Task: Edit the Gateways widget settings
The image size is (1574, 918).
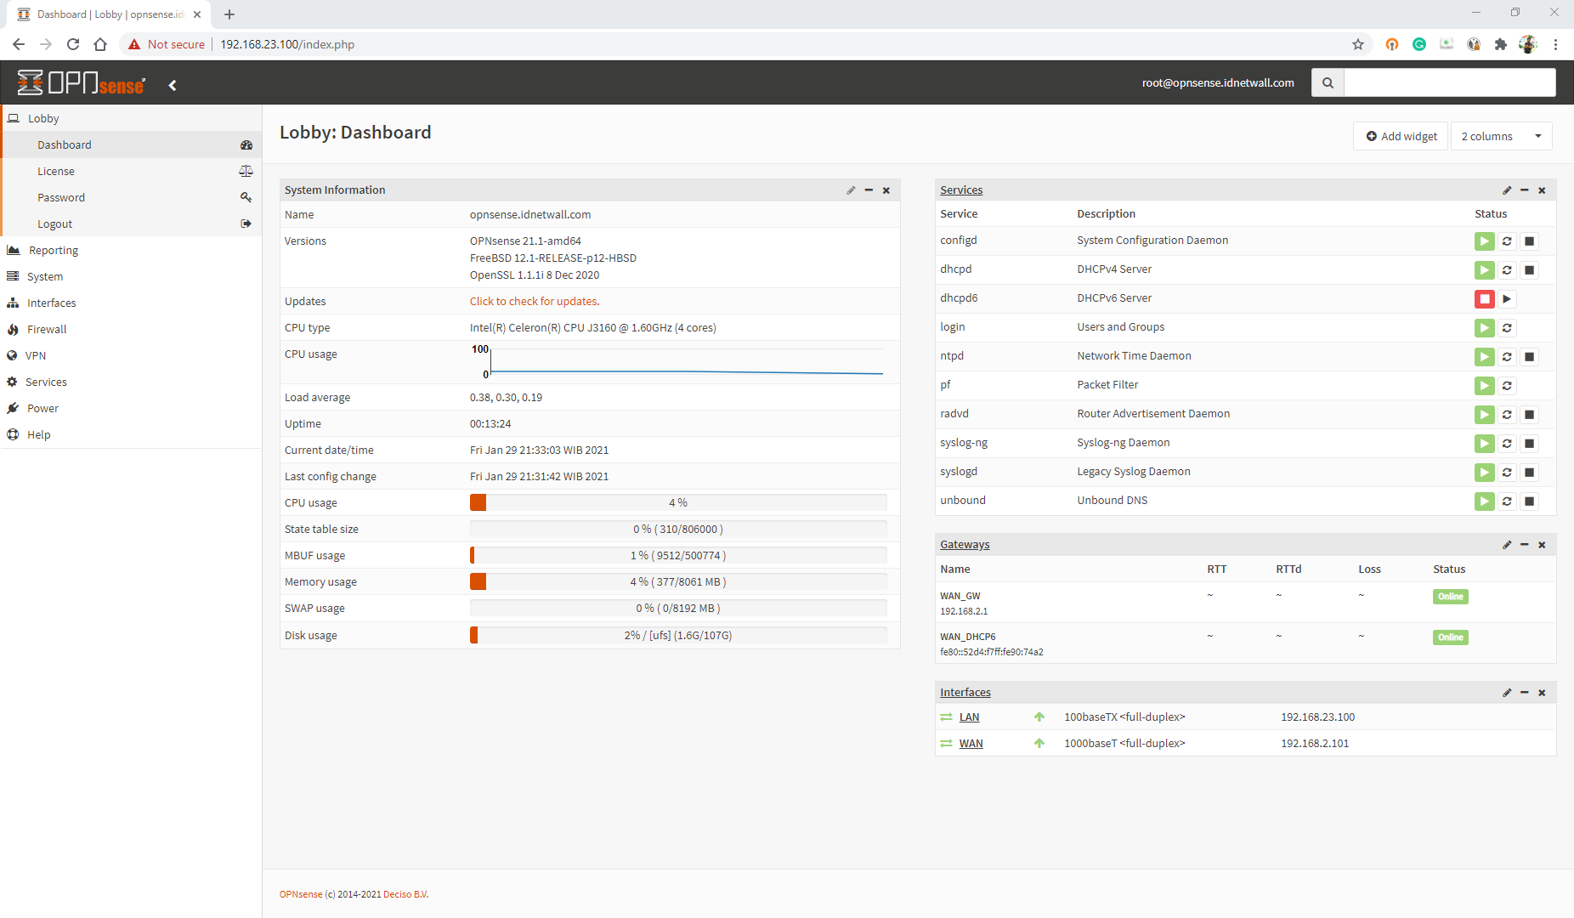Action: (1507, 545)
